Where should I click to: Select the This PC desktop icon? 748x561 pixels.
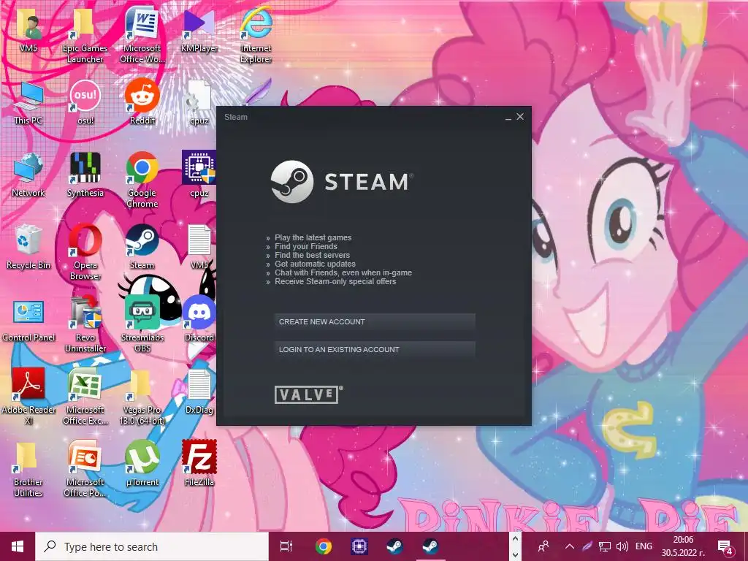[x=28, y=102]
